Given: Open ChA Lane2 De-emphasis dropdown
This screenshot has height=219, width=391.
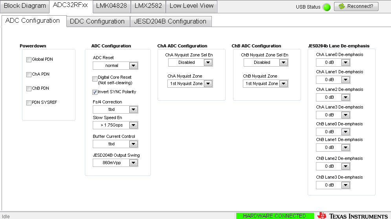Looking at the screenshot, I should (346, 98).
